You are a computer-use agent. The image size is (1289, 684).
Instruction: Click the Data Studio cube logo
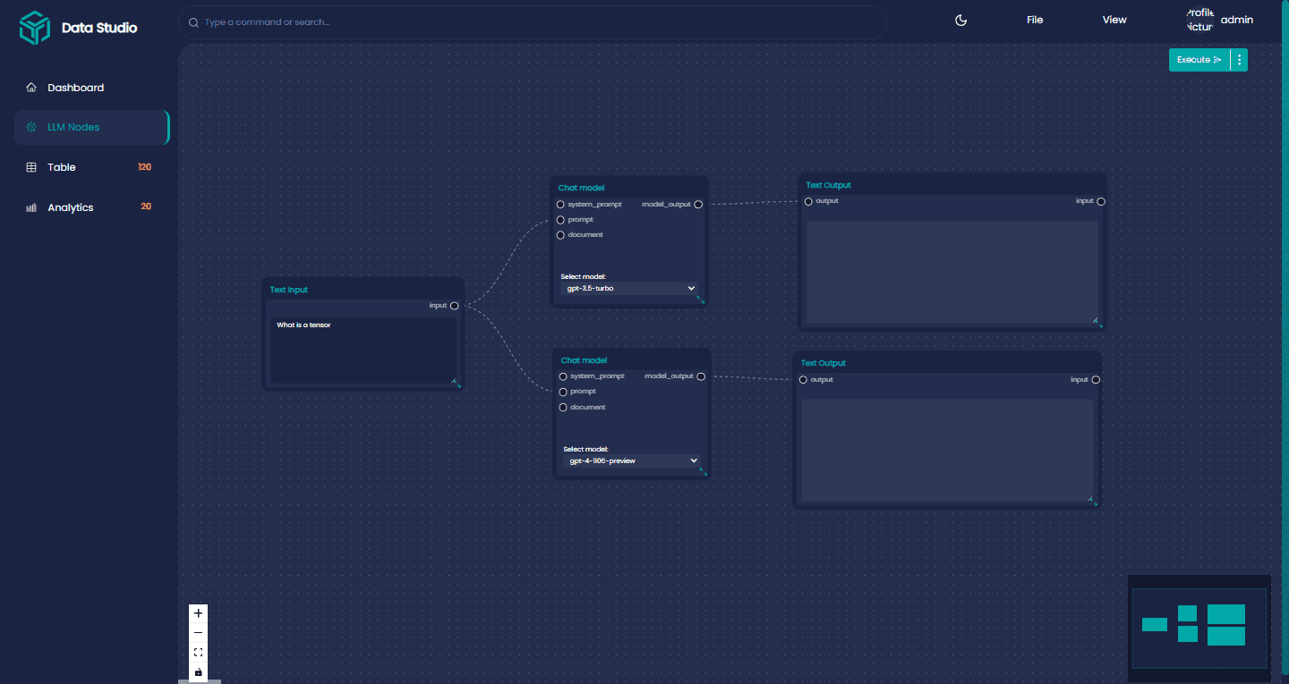[35, 28]
